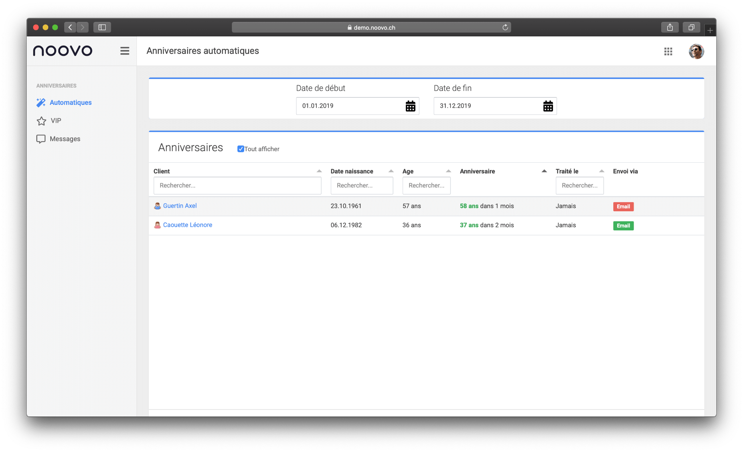
Task: Click the user profile avatar
Action: 696,51
